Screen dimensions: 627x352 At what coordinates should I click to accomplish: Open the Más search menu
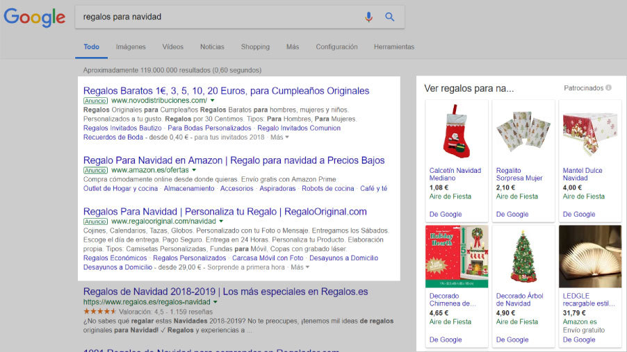[293, 47]
